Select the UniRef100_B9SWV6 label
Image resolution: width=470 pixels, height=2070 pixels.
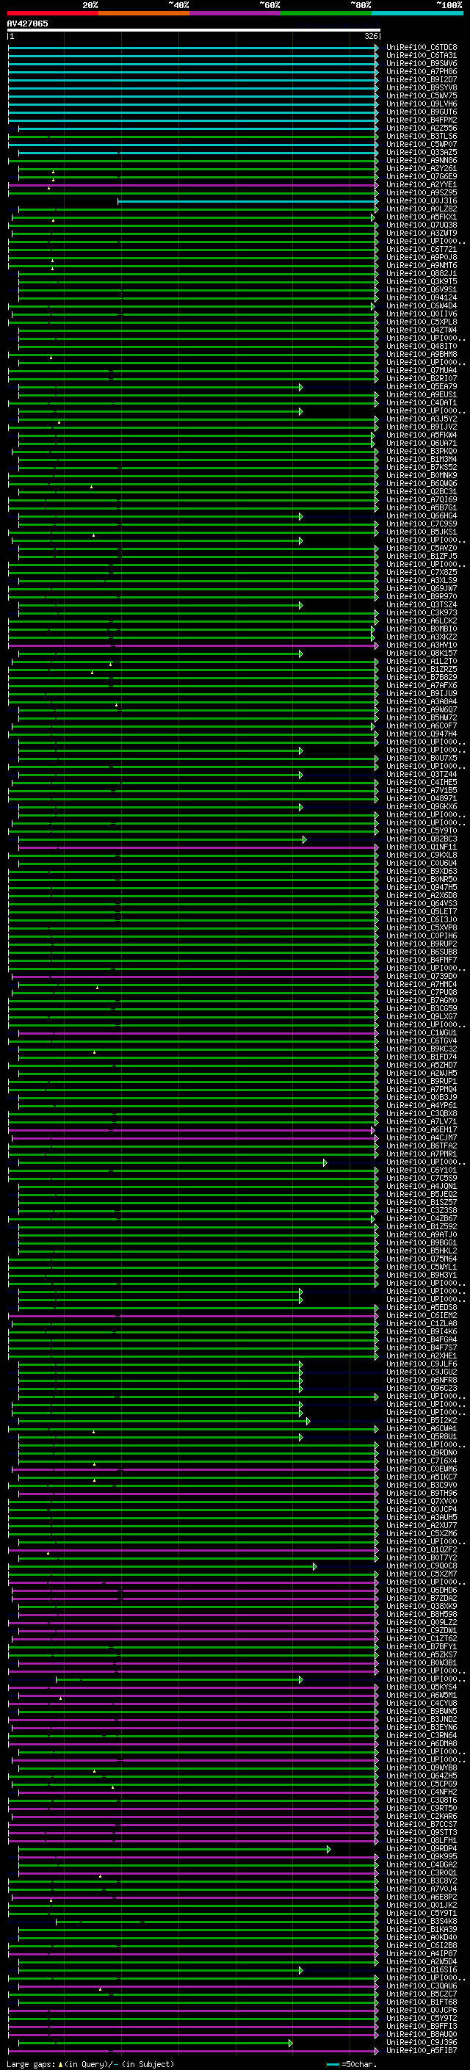tap(422, 63)
